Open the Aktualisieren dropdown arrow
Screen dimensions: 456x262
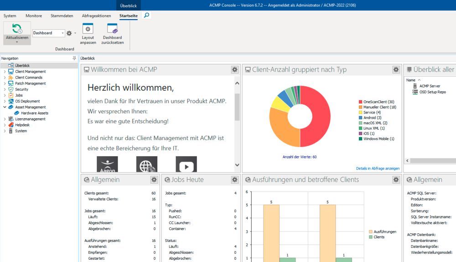17,42
